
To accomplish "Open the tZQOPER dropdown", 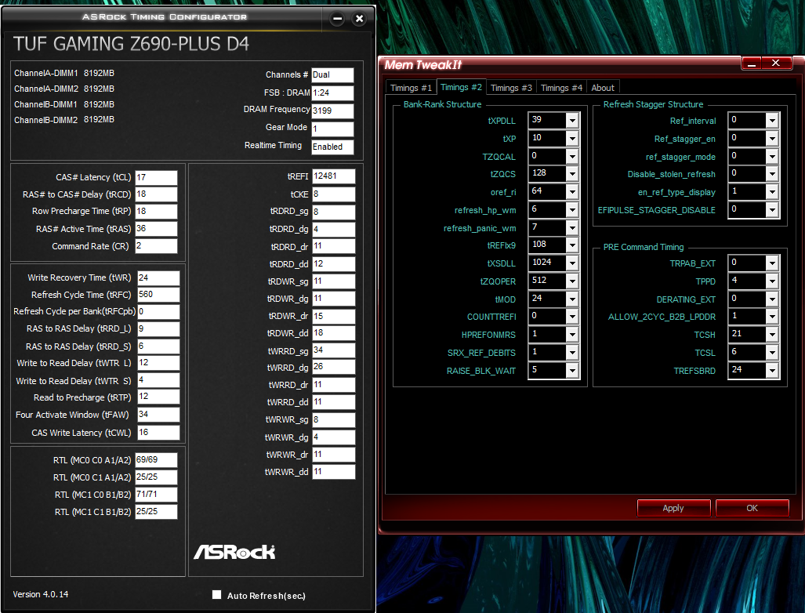I will click(x=572, y=281).
